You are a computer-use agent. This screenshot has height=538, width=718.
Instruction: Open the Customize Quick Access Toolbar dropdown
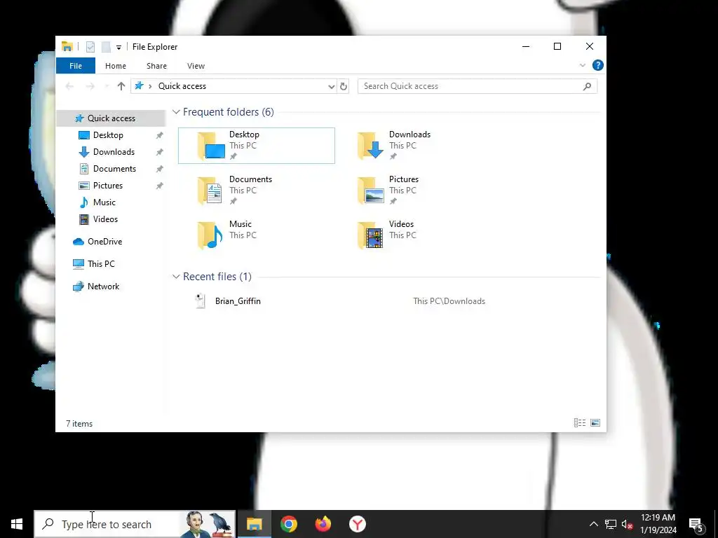(x=118, y=47)
